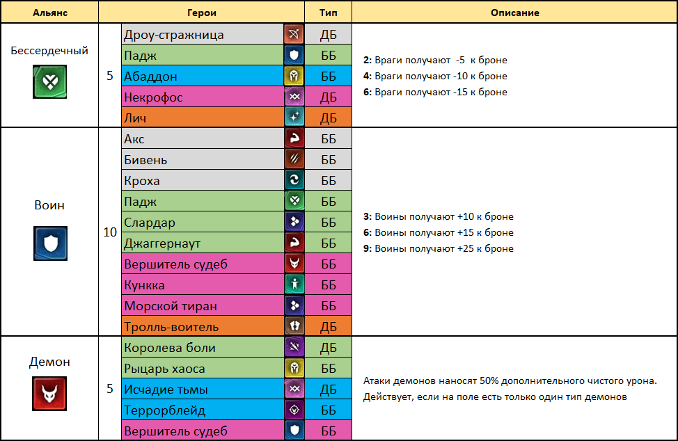Click the hero name Некрофос
This screenshot has height=441, width=678.
click(153, 97)
